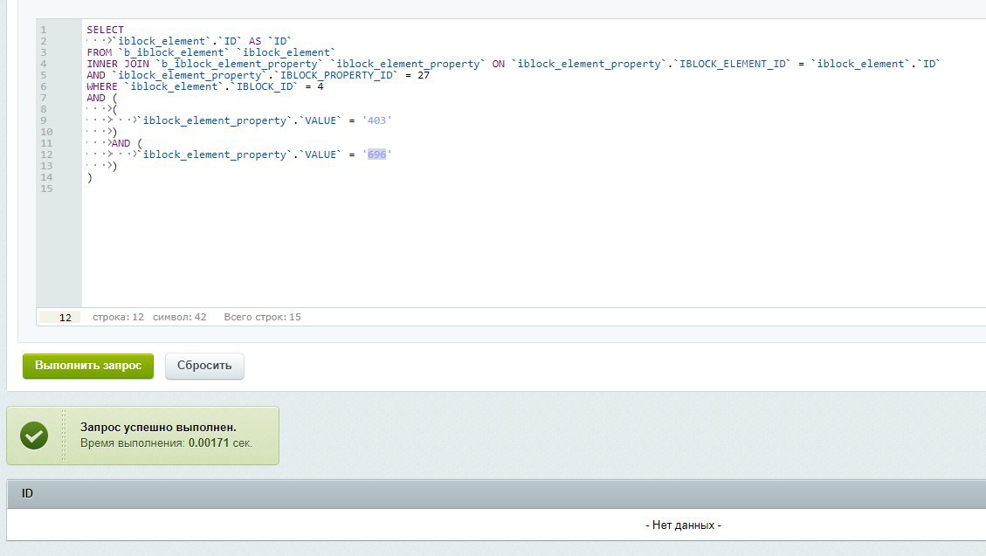Click the closing parenthesis on line 14
The height and width of the screenshot is (556, 986).
[x=90, y=178]
